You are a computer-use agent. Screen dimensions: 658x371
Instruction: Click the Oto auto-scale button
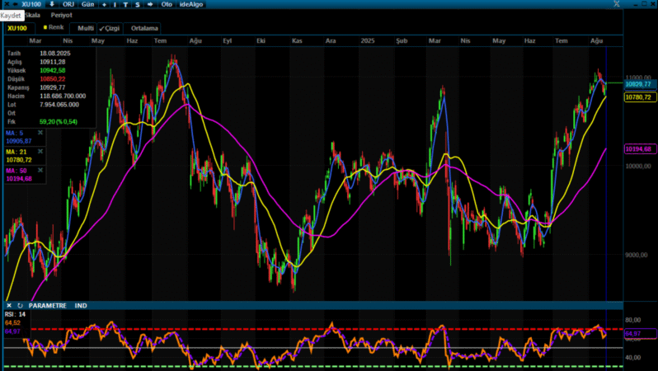[167, 4]
